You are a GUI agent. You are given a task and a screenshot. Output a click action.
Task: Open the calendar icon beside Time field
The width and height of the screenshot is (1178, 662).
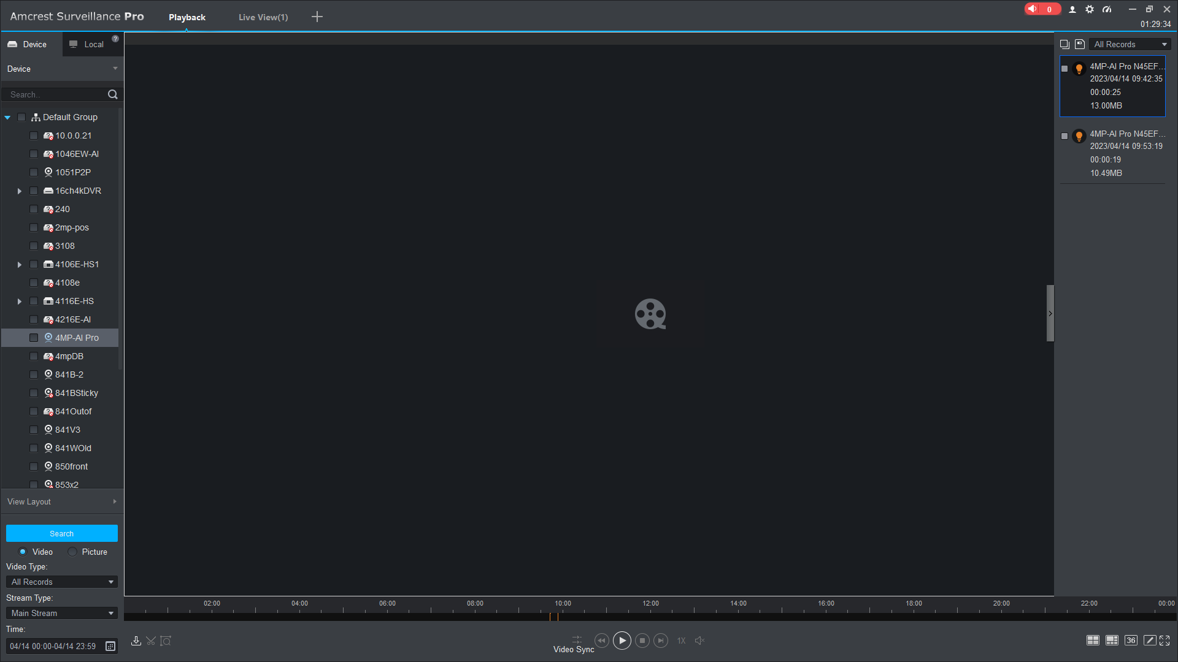pyautogui.click(x=110, y=646)
